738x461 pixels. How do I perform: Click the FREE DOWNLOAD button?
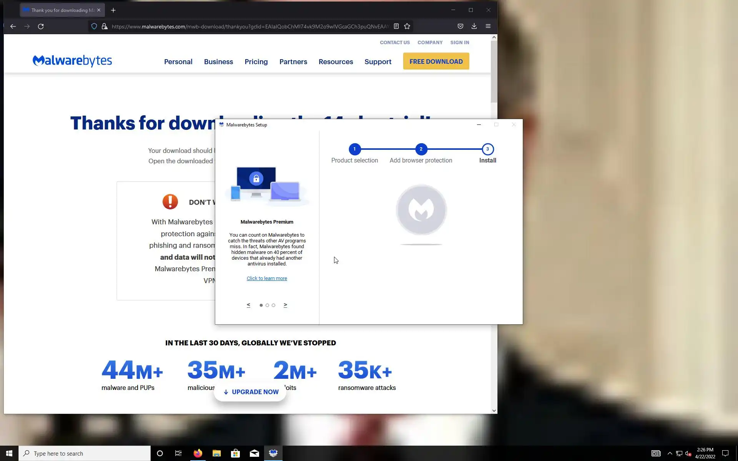(436, 61)
